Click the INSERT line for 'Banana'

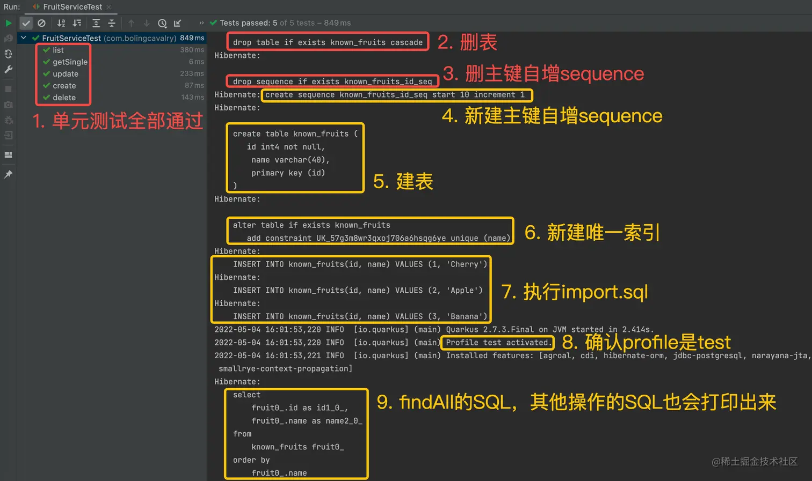point(360,316)
